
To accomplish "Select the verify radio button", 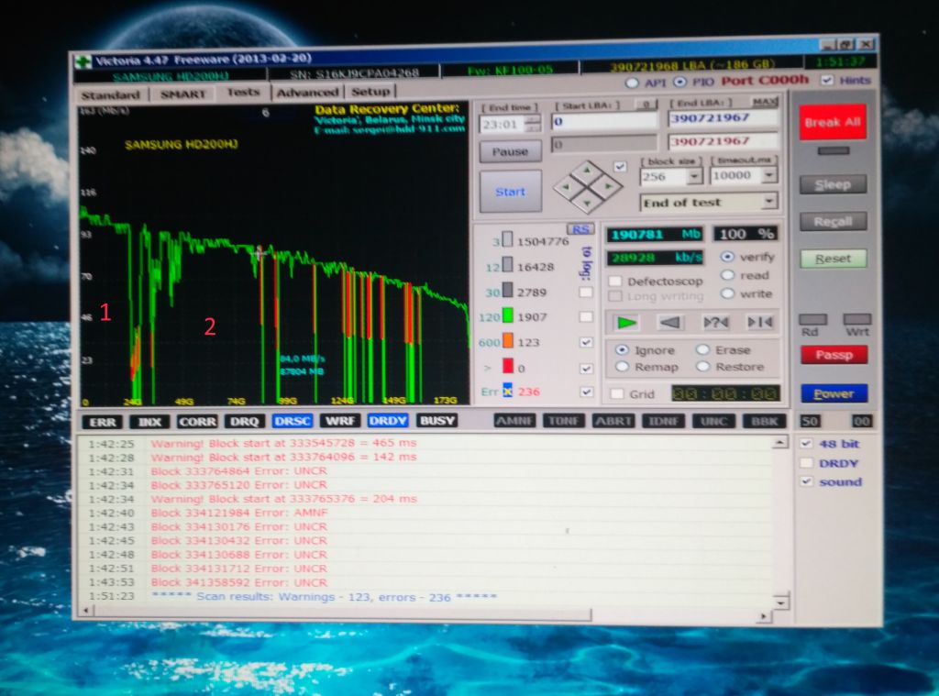I will (x=727, y=257).
